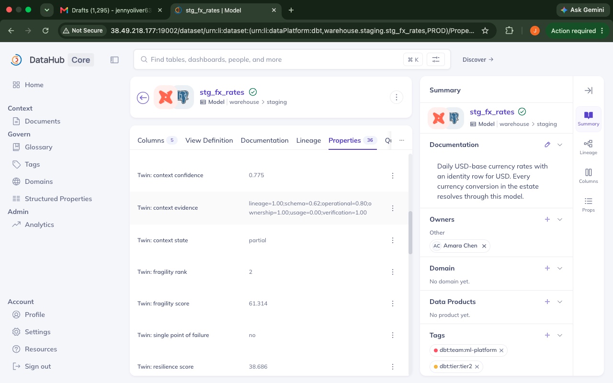Collapse the Owners section chevron
This screenshot has height=383, width=613.
559,219
